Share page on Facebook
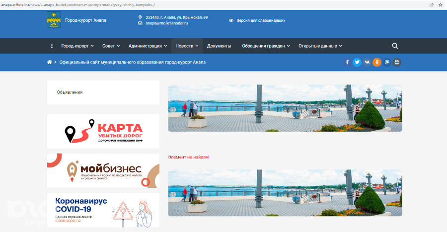 [348, 62]
